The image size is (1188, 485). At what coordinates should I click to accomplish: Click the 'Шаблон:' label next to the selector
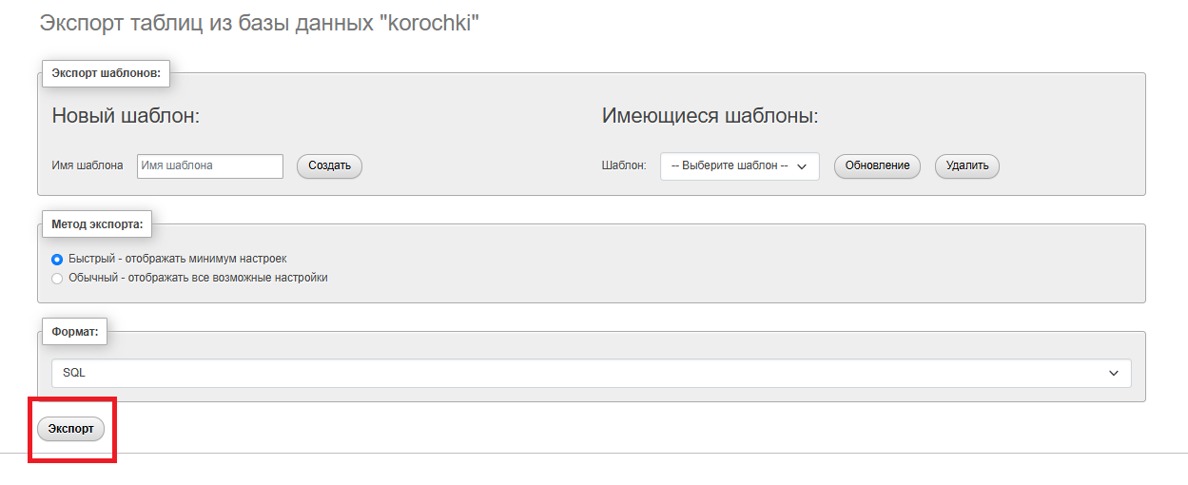coord(624,165)
